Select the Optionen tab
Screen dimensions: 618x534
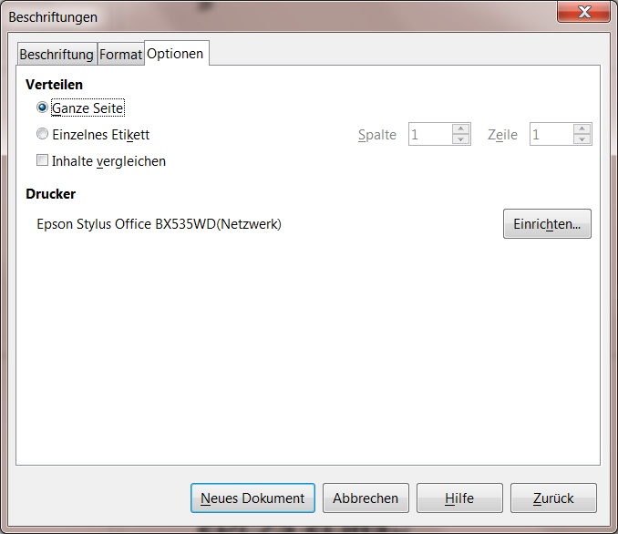(176, 53)
